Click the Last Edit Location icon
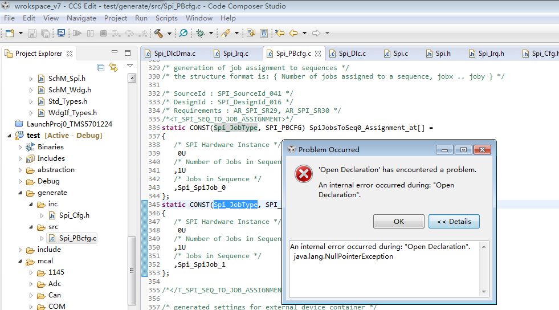This screenshot has height=310, width=559. tap(280, 33)
